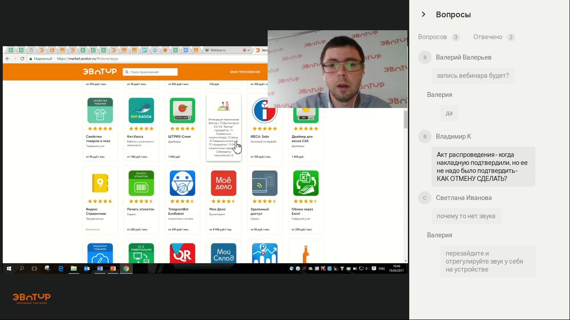Click the ENG language indicator in tray
This screenshot has width=570, height=320.
click(x=382, y=268)
